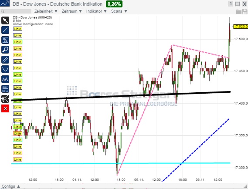Click the chart logo icon in title bar
This screenshot has width=248, height=189.
(5, 3)
